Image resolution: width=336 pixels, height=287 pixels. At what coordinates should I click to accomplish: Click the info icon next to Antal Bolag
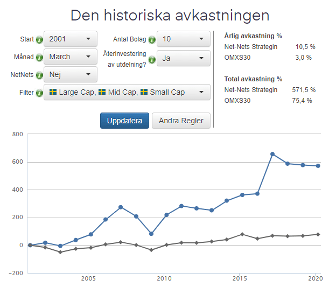coord(152,40)
